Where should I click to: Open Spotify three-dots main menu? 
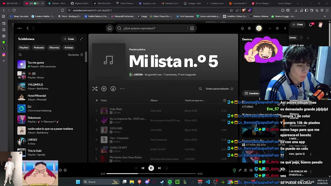(x=19, y=28)
